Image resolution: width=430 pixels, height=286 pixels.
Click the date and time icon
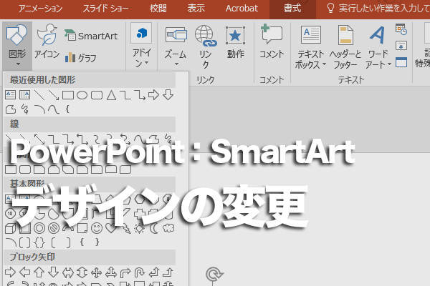coord(401,29)
